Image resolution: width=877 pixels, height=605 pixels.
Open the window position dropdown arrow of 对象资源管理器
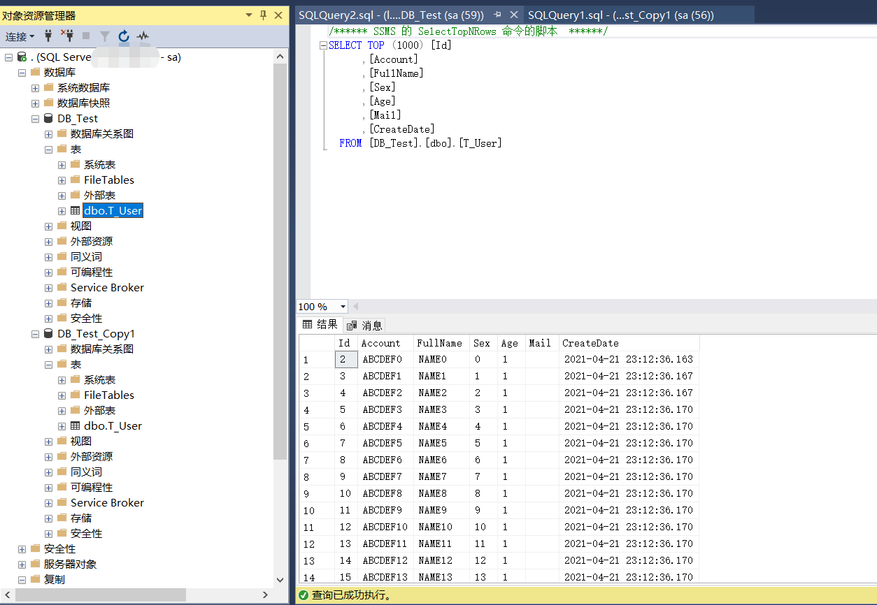(250, 15)
